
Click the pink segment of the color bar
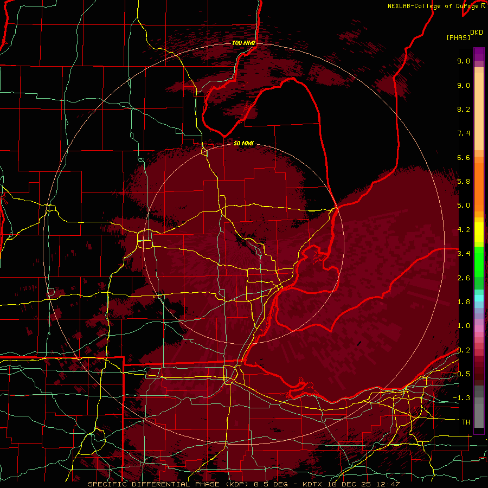pos(479,329)
